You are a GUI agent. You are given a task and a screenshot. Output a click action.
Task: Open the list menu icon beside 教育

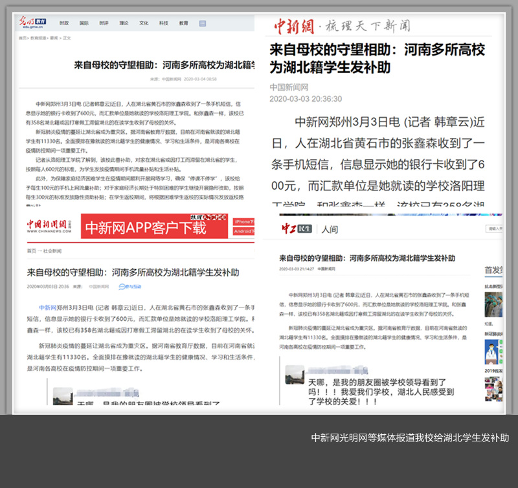(x=203, y=23)
